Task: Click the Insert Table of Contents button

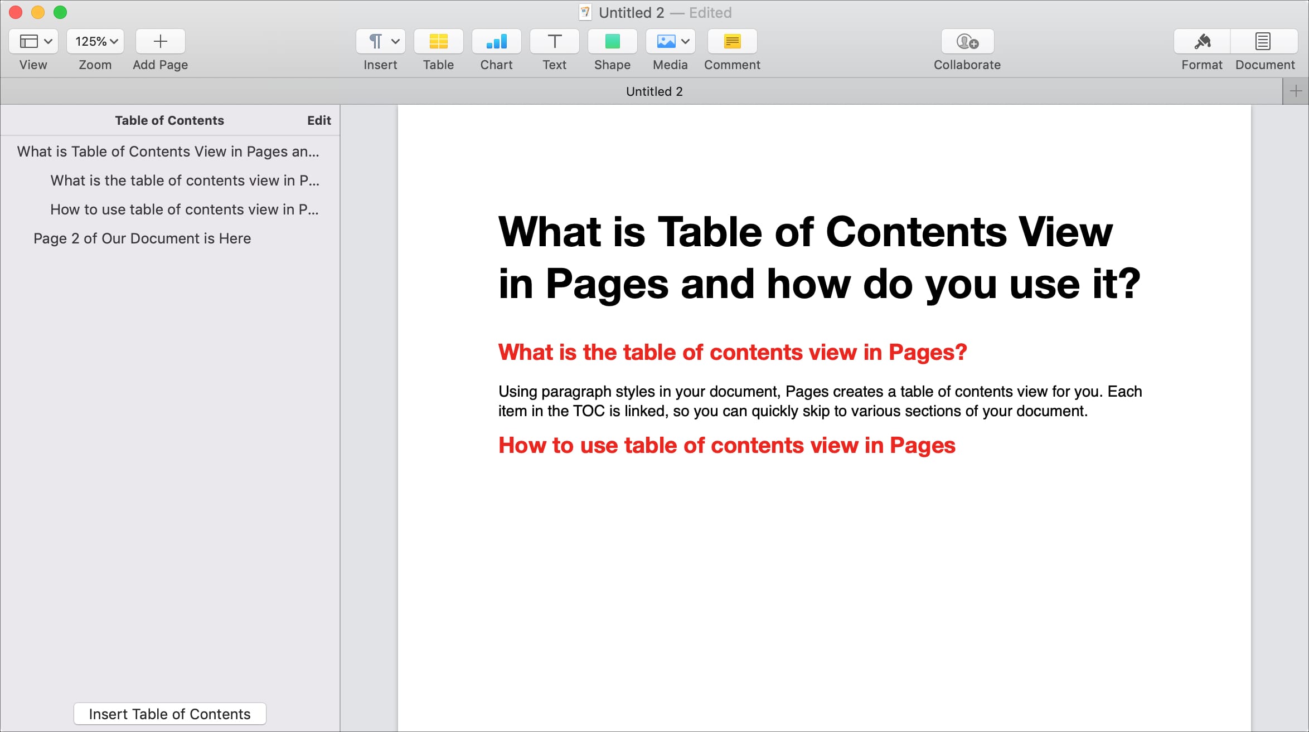Action: click(x=169, y=714)
